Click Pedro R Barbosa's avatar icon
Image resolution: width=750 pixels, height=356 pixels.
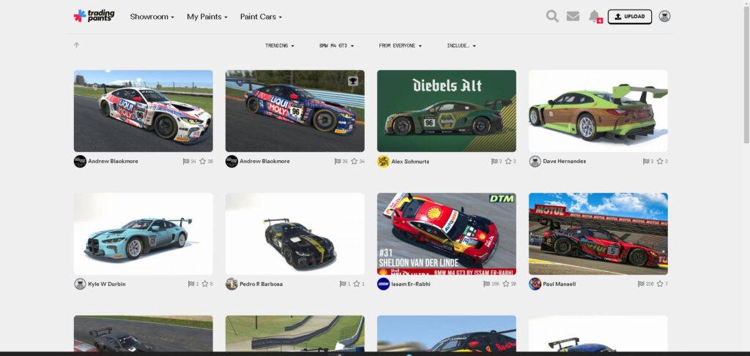(231, 284)
